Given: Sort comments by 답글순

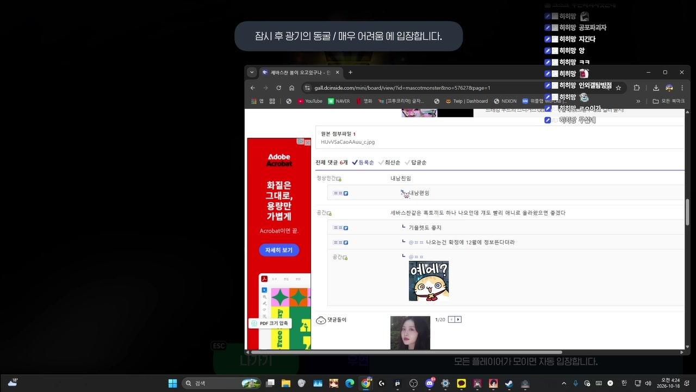Looking at the screenshot, I should 415,162.
